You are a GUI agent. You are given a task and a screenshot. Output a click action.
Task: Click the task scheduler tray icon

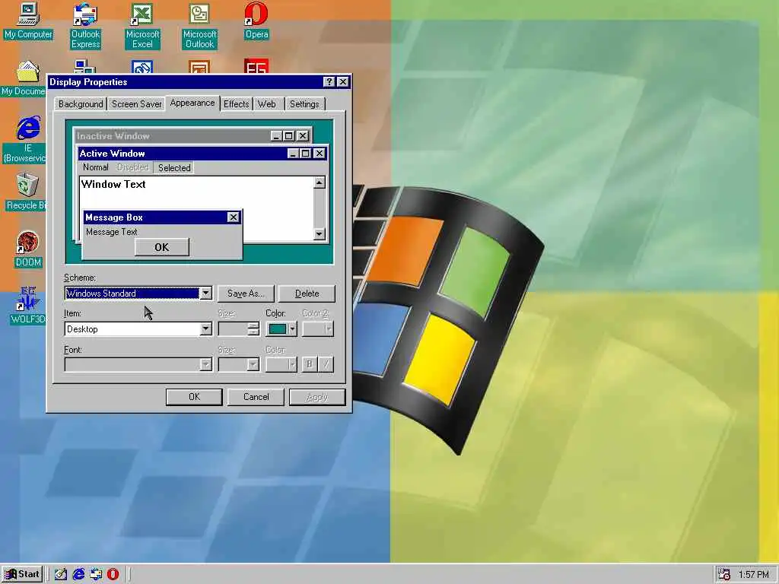tap(724, 574)
